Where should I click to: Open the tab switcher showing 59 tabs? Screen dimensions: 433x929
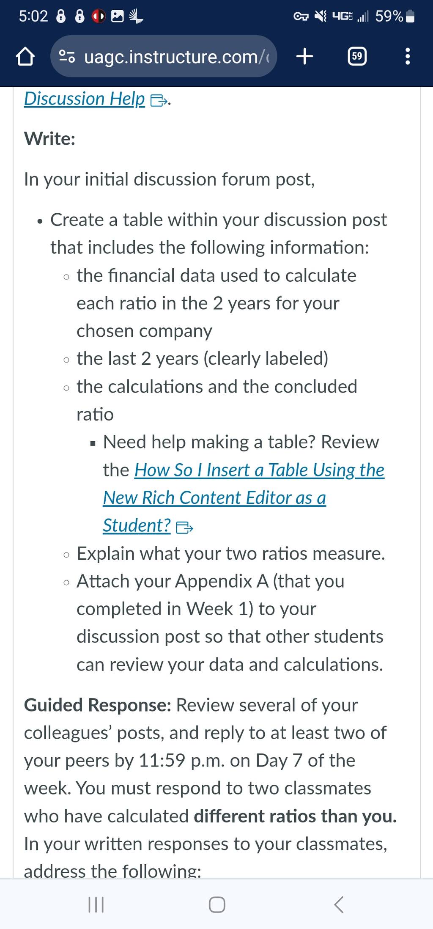(357, 56)
